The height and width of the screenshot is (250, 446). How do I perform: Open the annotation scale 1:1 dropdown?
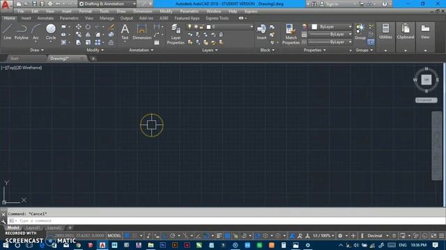[x=323, y=235]
